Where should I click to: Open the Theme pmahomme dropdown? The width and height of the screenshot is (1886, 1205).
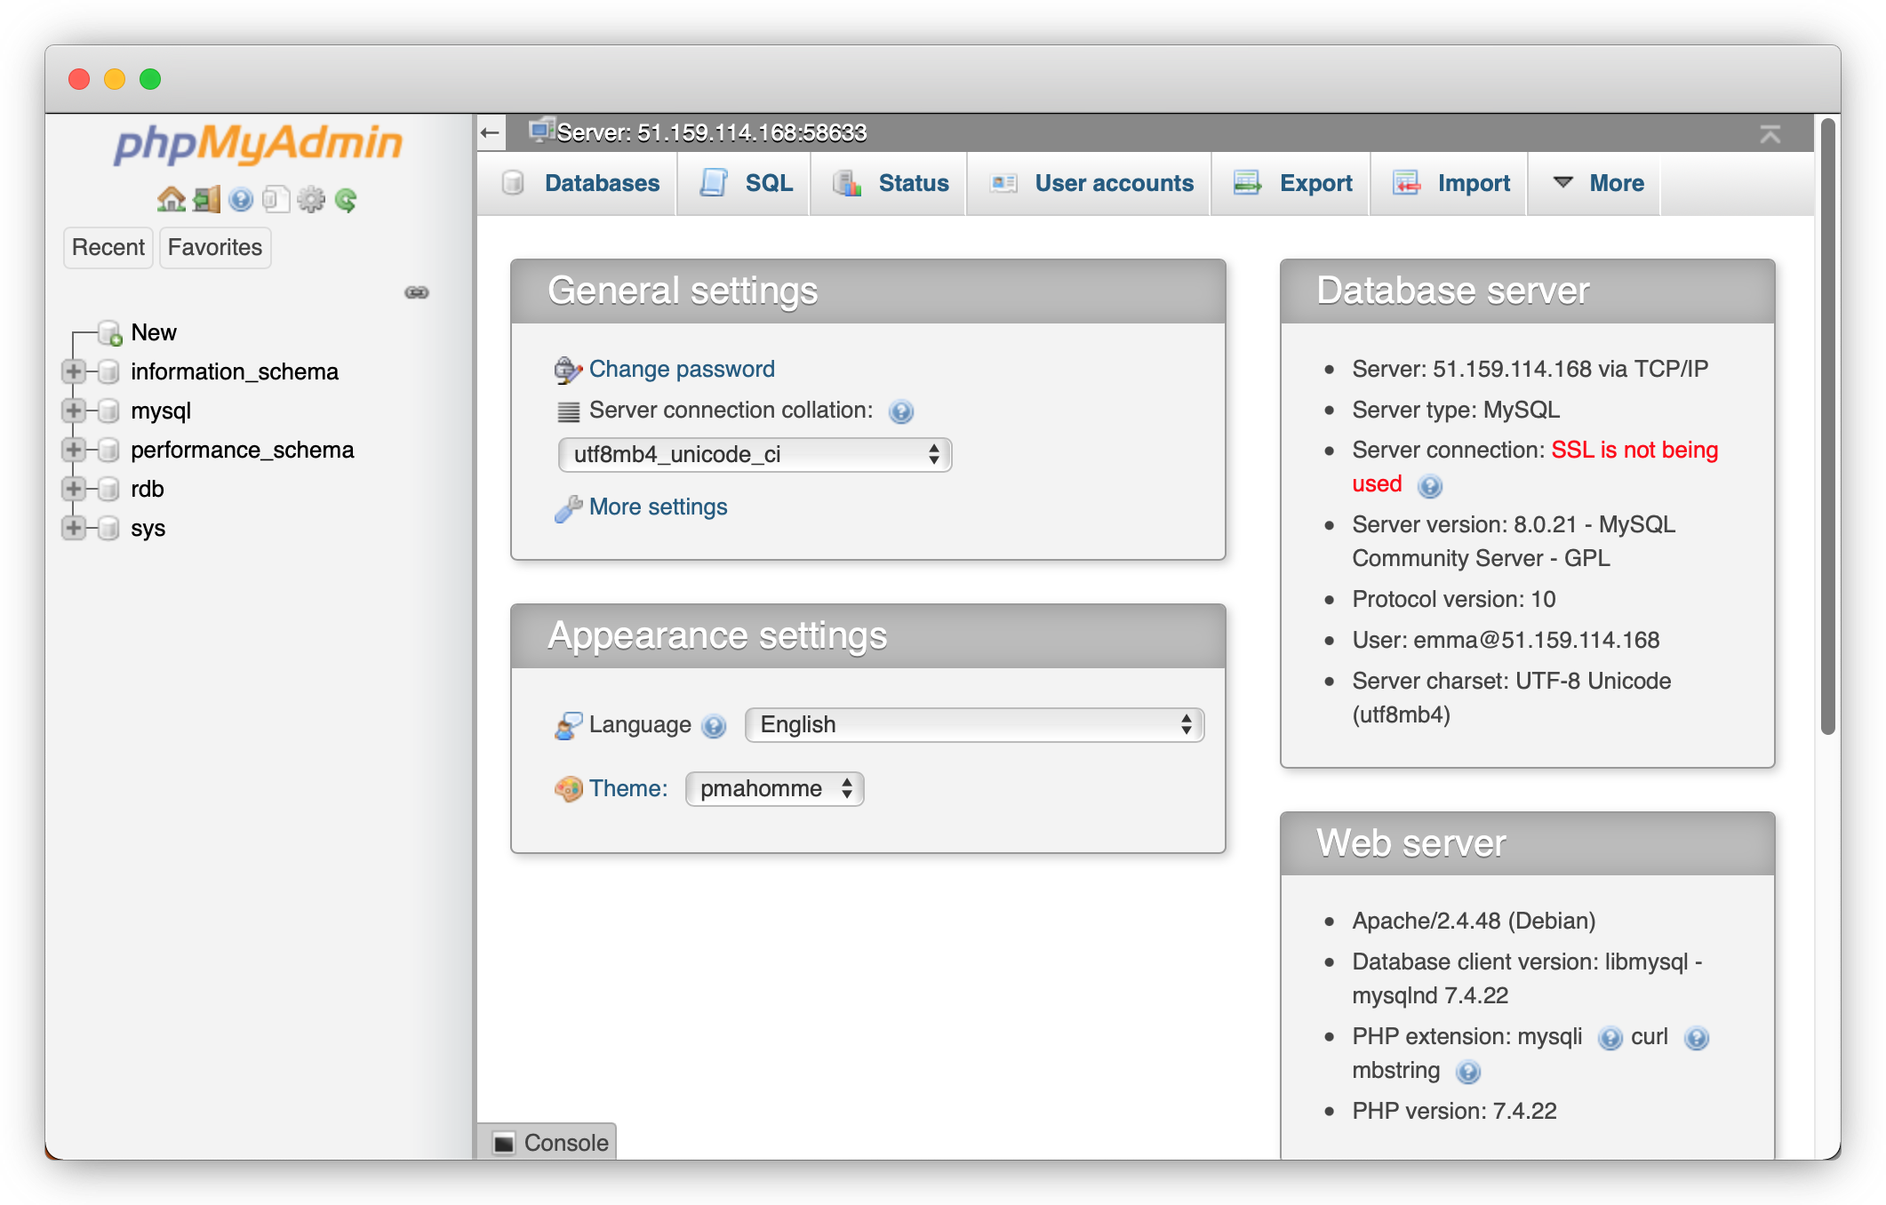774,789
